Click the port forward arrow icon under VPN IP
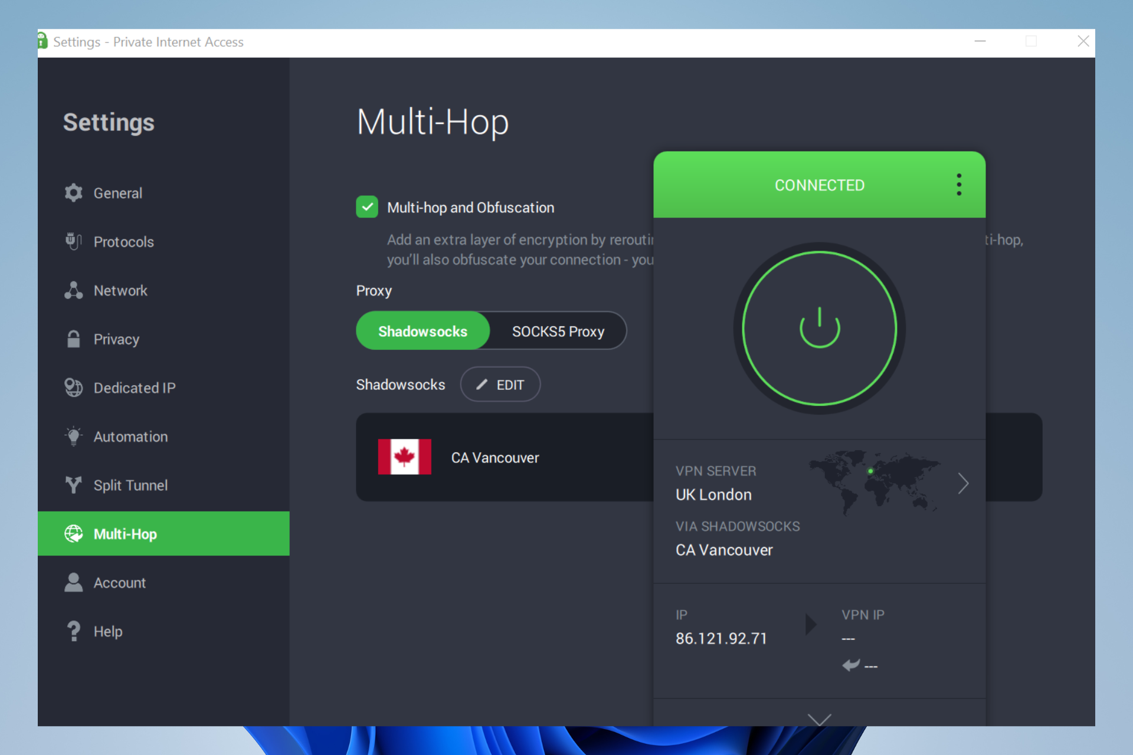This screenshot has width=1133, height=755. pos(851,665)
